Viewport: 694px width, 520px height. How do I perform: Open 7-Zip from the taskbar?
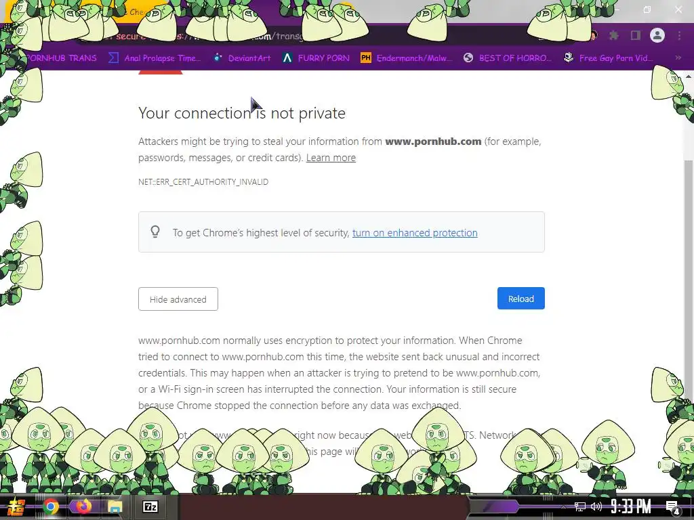[150, 506]
